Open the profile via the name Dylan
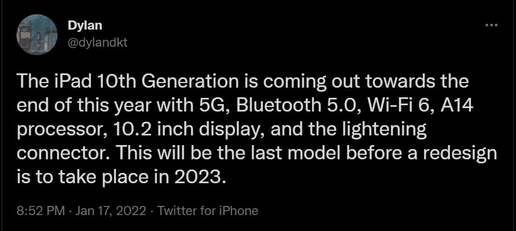Viewport: 516px width, 231px height. click(85, 26)
